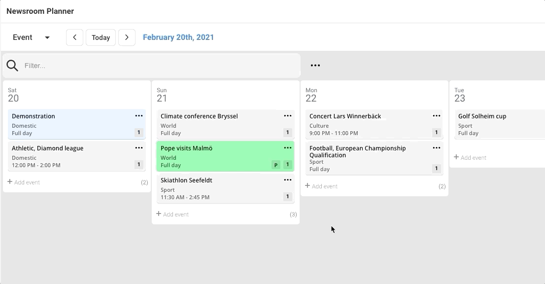Open options menu for Concert Lars Winnerbäck
Screen dimensions: 545x284
pos(436,116)
